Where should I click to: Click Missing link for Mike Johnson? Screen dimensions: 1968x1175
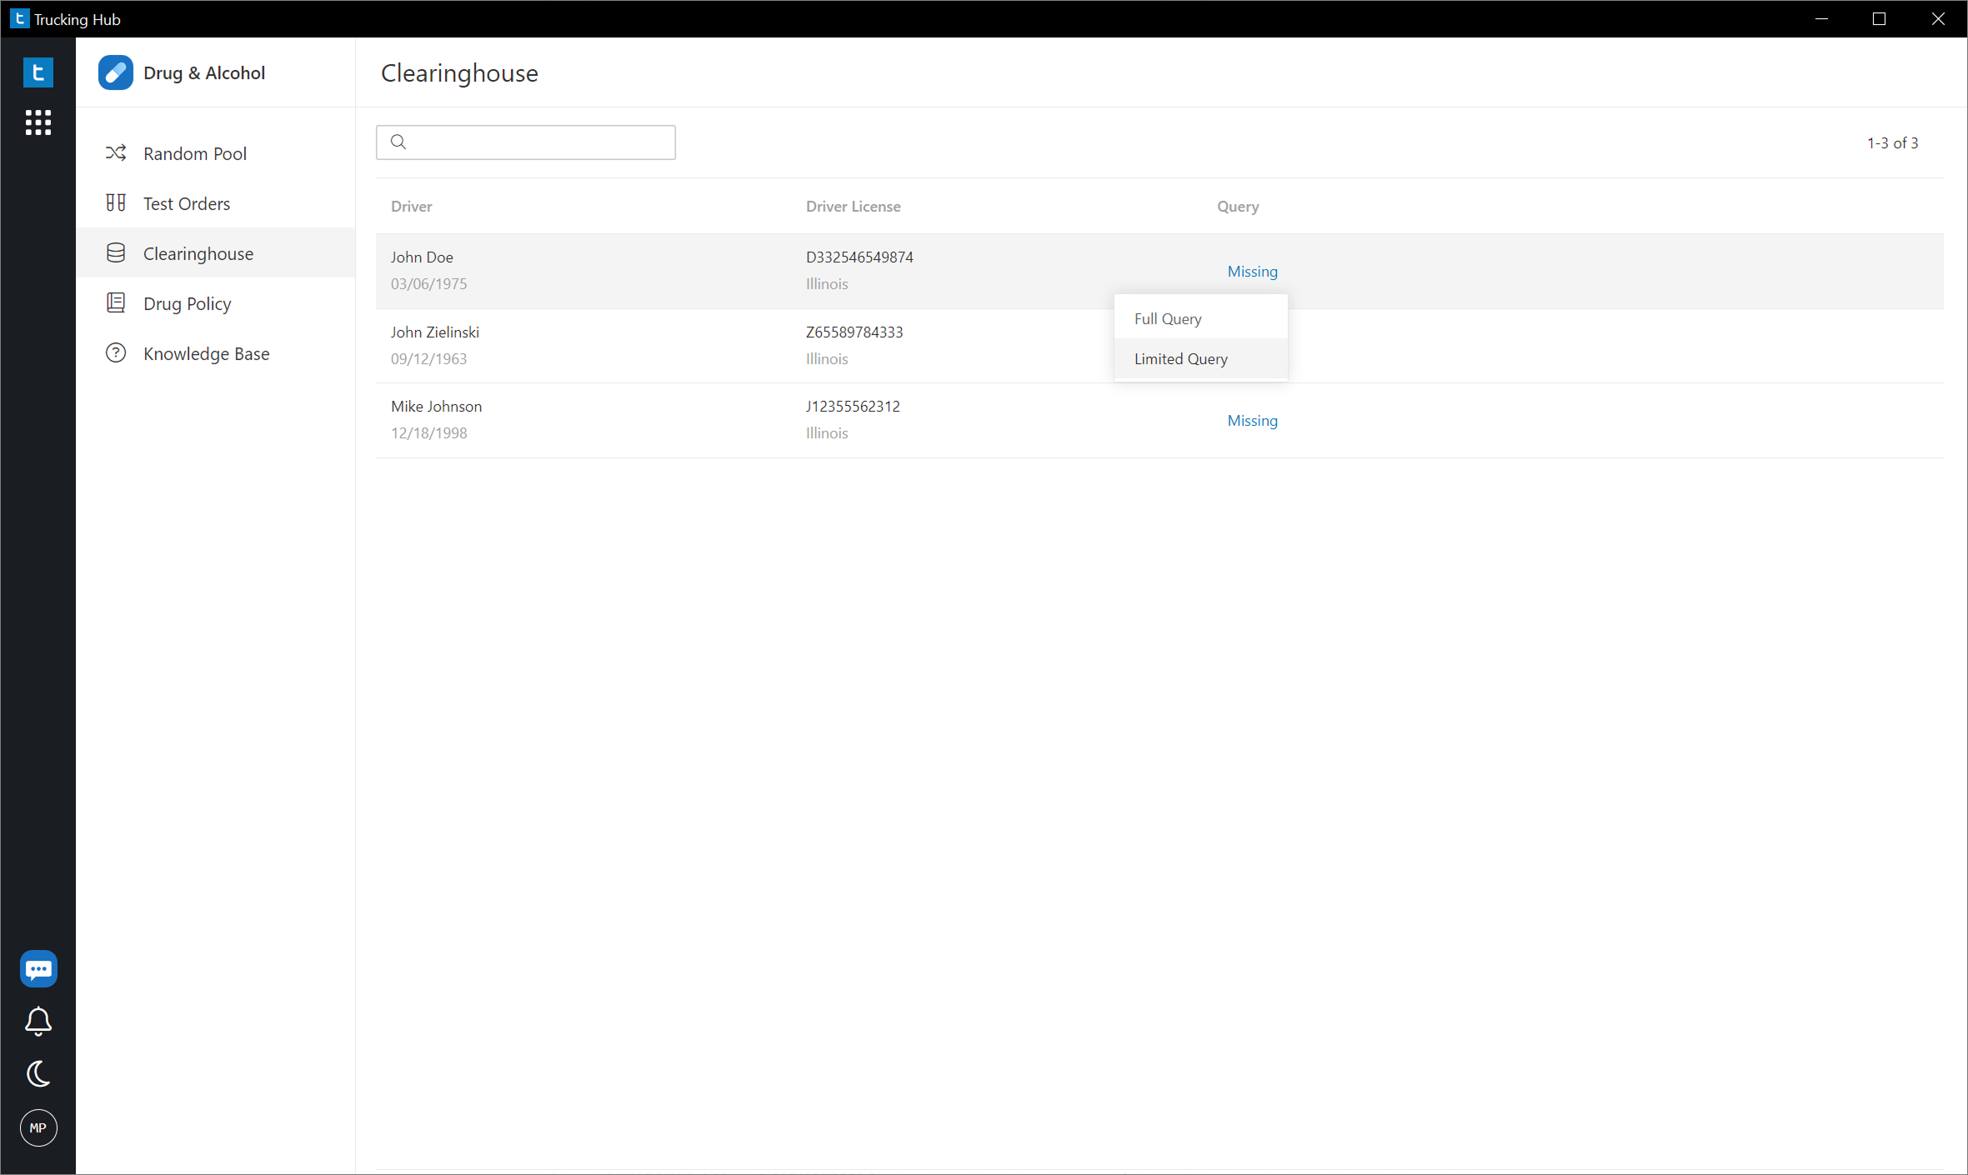tap(1252, 420)
